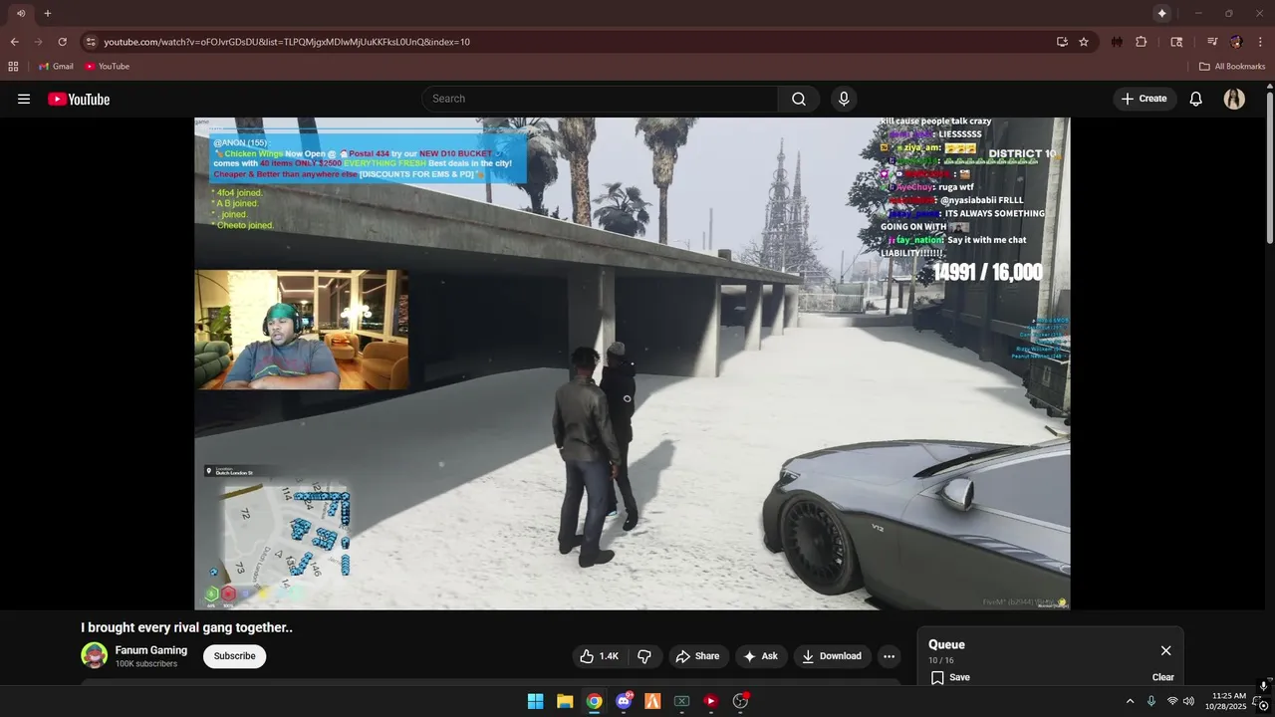
Task: Click the '10 / 16' queue counter text
Action: [x=941, y=660]
